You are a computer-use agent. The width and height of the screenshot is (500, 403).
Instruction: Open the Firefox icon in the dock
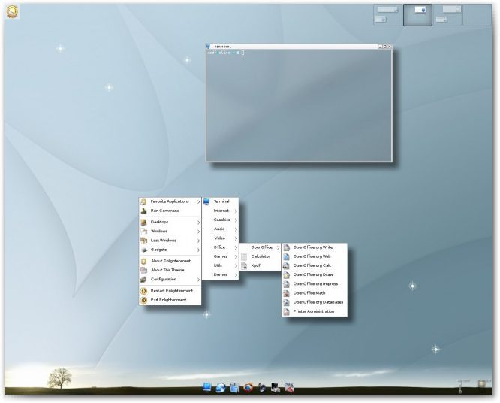coord(247,388)
